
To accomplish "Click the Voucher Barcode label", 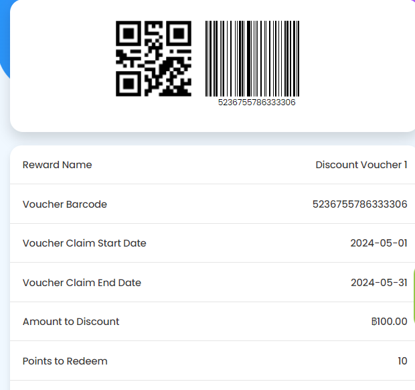I will [65, 204].
